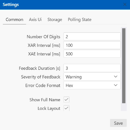Click the XAE Interval input field
130x130 pixels.
pos(92,54)
